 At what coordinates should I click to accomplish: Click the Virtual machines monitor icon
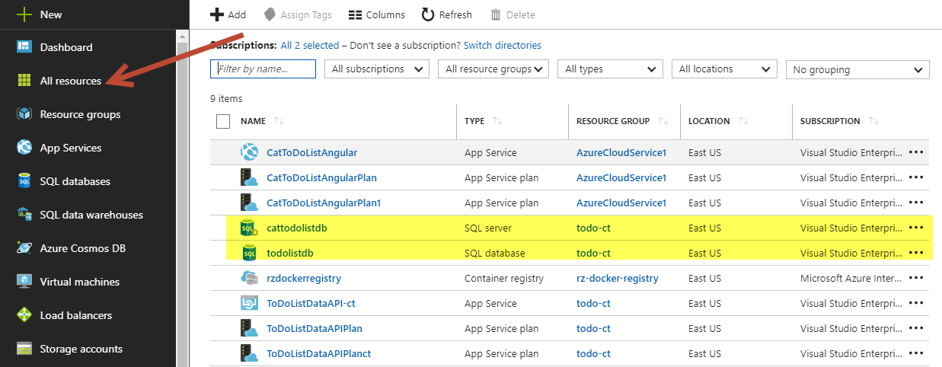26,282
